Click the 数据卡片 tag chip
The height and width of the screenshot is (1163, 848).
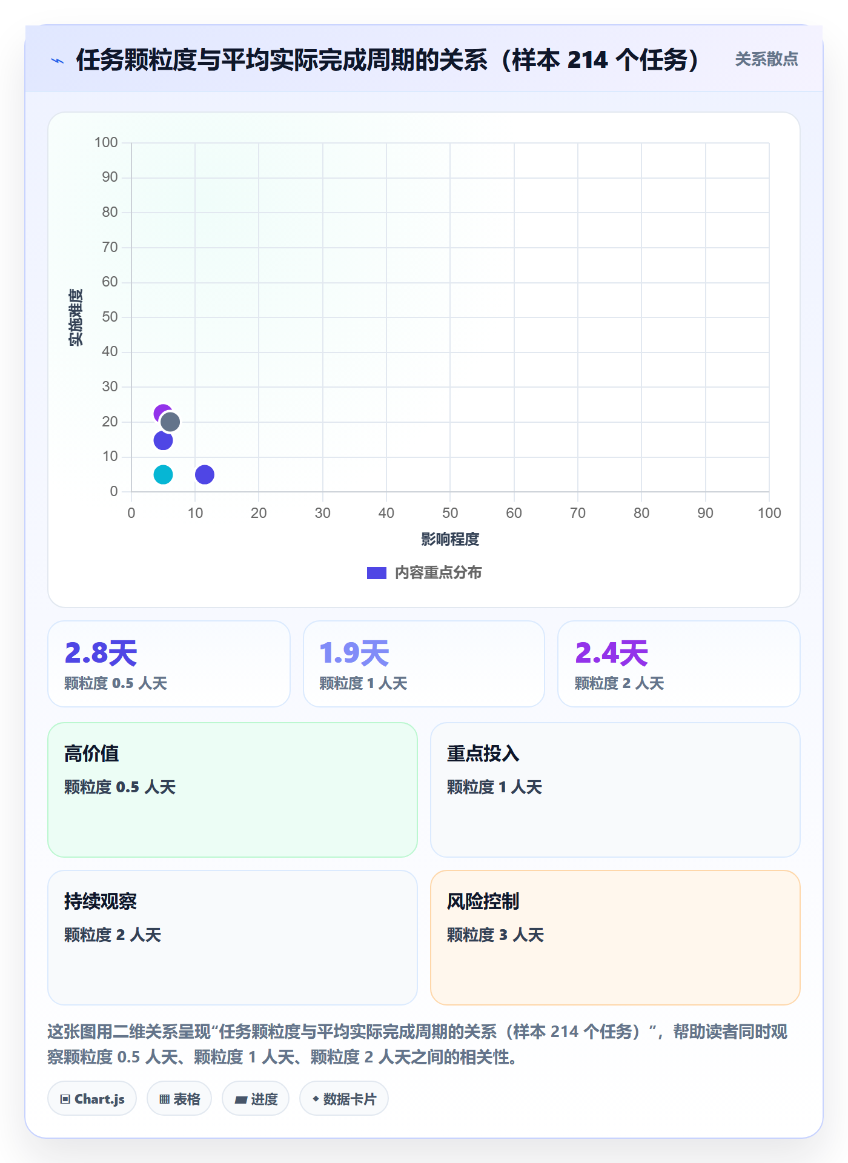tap(344, 1099)
